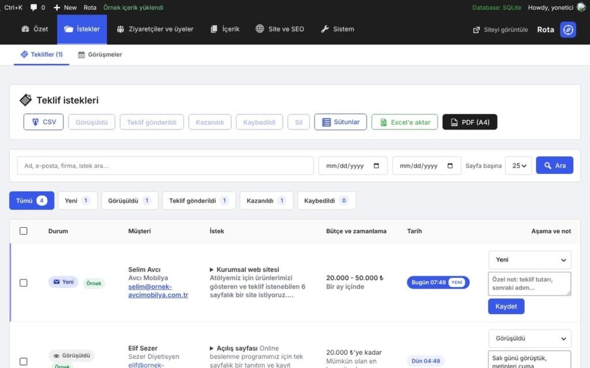Click the Ara search button
The image size is (590, 368).
coord(555,165)
